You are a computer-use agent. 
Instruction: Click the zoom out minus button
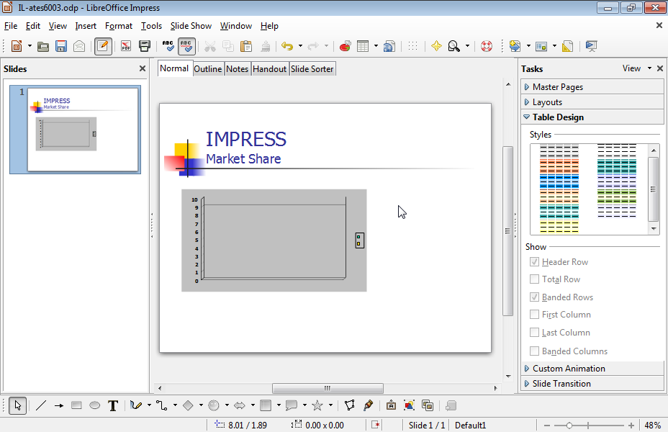547,426
